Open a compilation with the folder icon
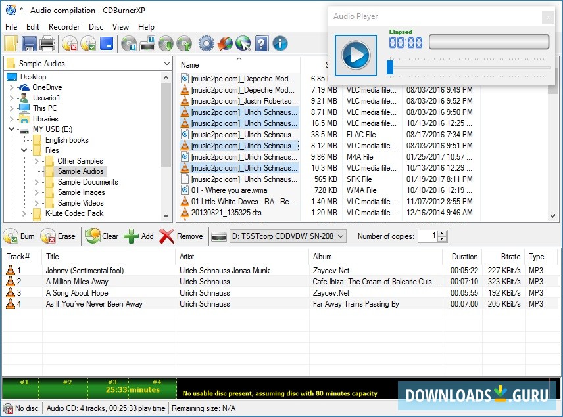563x417 pixels. [x=11, y=44]
